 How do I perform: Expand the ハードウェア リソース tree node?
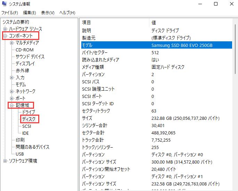click(5, 29)
